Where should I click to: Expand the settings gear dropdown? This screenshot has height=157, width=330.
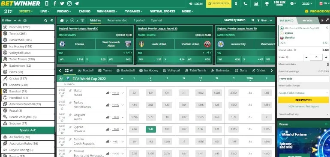click(x=293, y=3)
